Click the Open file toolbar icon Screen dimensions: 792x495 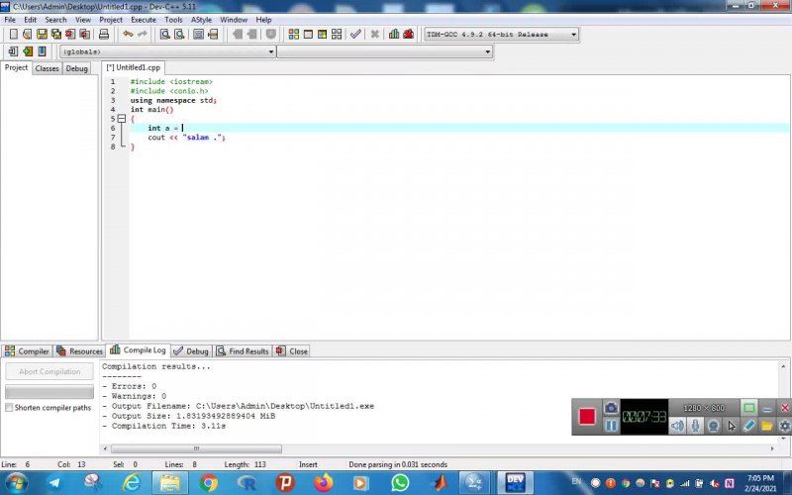(28, 35)
